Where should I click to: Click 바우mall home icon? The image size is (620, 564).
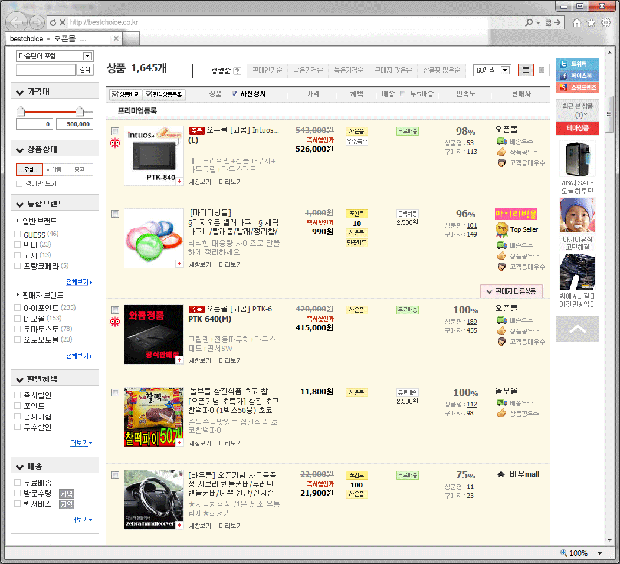501,474
